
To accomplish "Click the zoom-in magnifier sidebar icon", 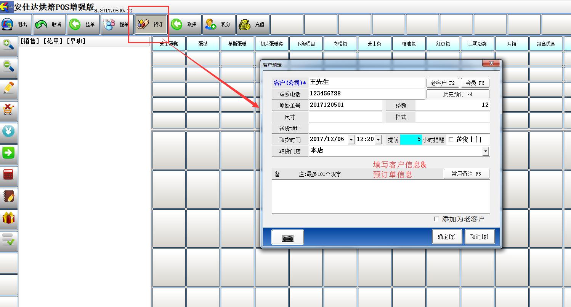I will pos(9,46).
